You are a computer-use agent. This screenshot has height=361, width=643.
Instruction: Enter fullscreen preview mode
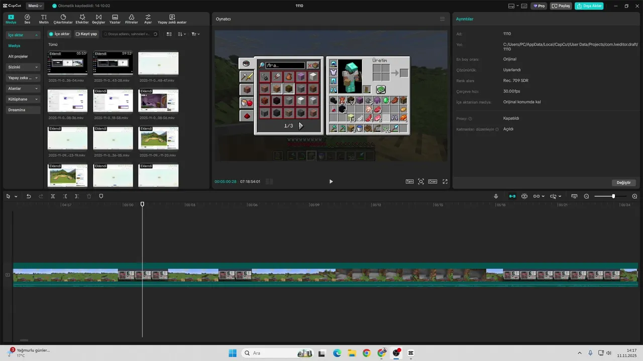click(x=445, y=182)
